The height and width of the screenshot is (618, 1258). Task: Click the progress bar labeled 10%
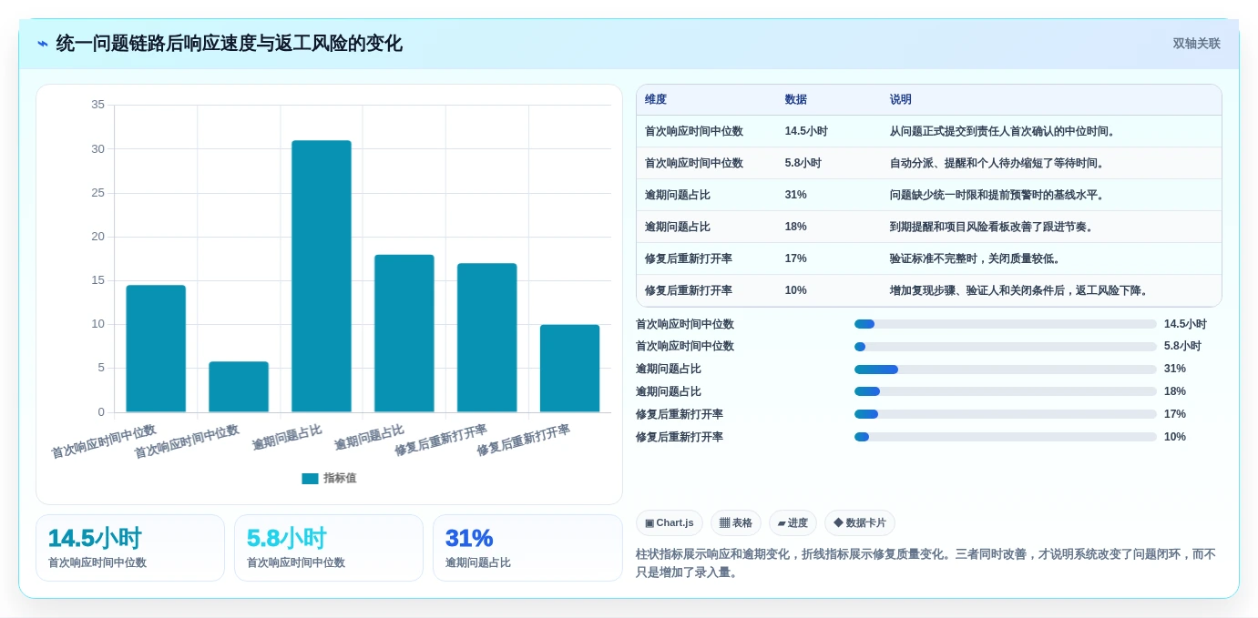point(1006,437)
